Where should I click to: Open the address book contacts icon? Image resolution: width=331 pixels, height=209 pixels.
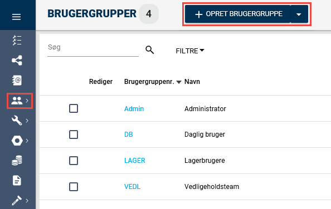click(x=17, y=80)
